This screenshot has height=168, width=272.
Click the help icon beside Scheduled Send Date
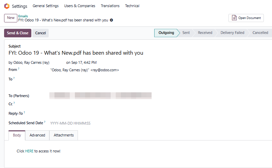(45, 122)
